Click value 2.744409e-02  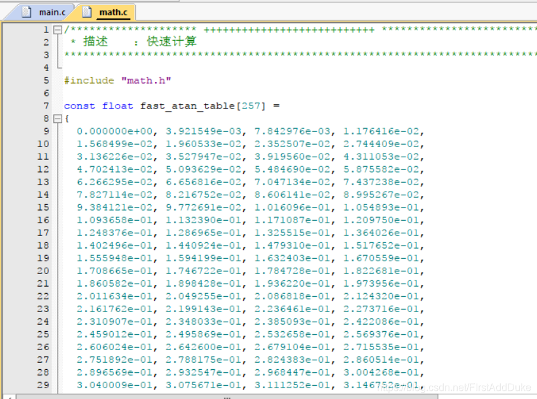click(x=381, y=144)
